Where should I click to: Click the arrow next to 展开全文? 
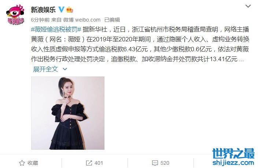[x=65, y=69]
